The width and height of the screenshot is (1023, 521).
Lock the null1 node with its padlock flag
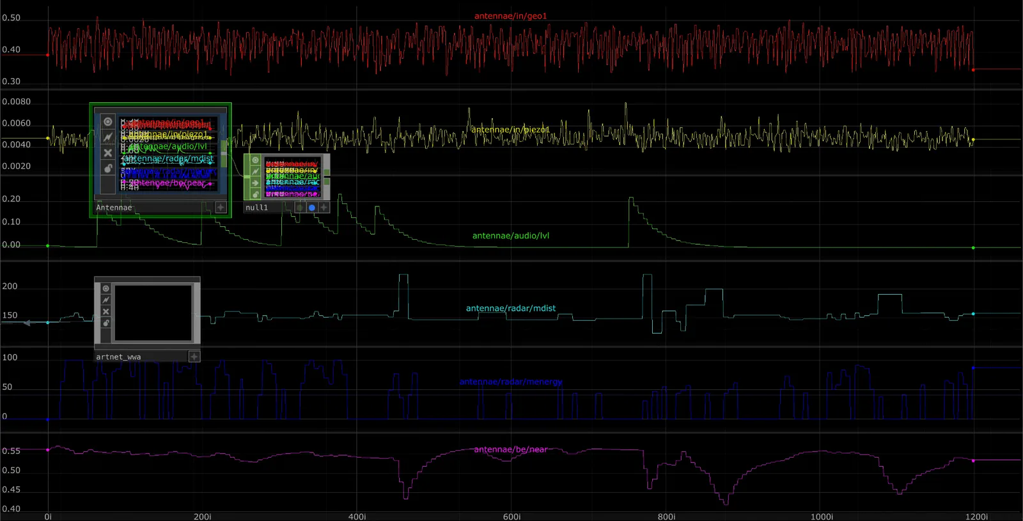point(255,194)
